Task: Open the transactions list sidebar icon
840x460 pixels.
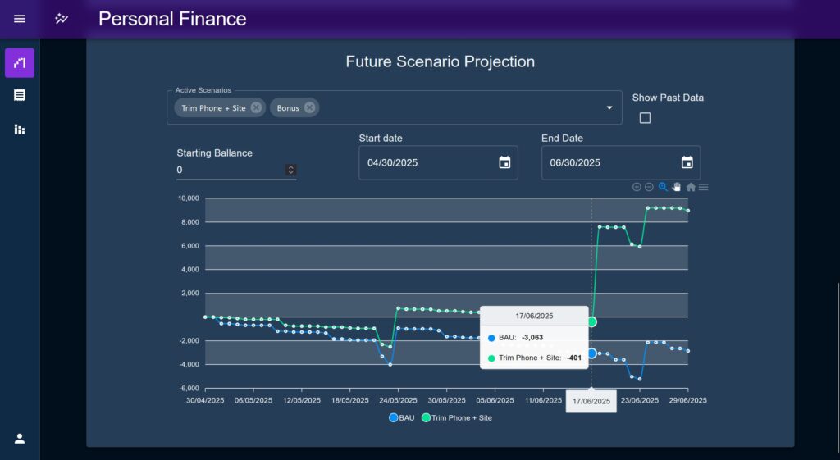Action: tap(20, 95)
